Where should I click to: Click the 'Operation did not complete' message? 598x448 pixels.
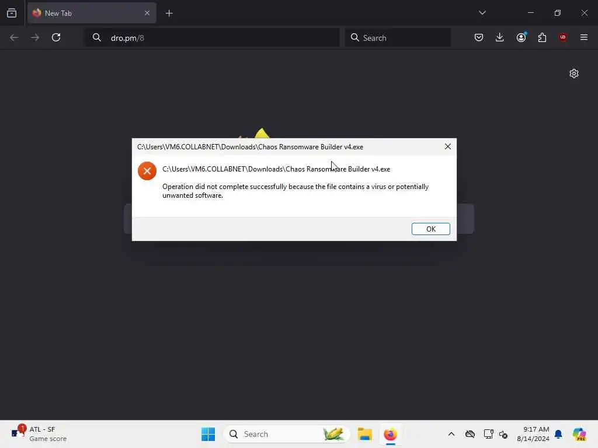pyautogui.click(x=295, y=191)
